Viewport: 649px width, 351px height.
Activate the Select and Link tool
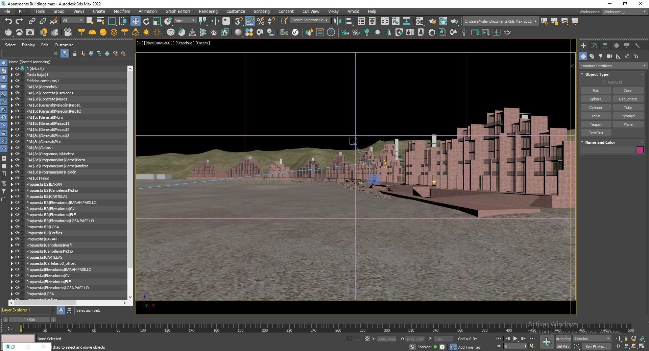pyautogui.click(x=32, y=21)
